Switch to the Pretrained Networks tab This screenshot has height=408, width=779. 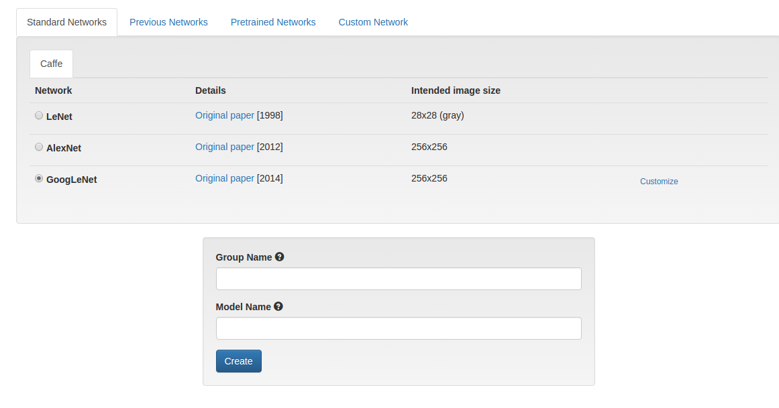(x=272, y=22)
